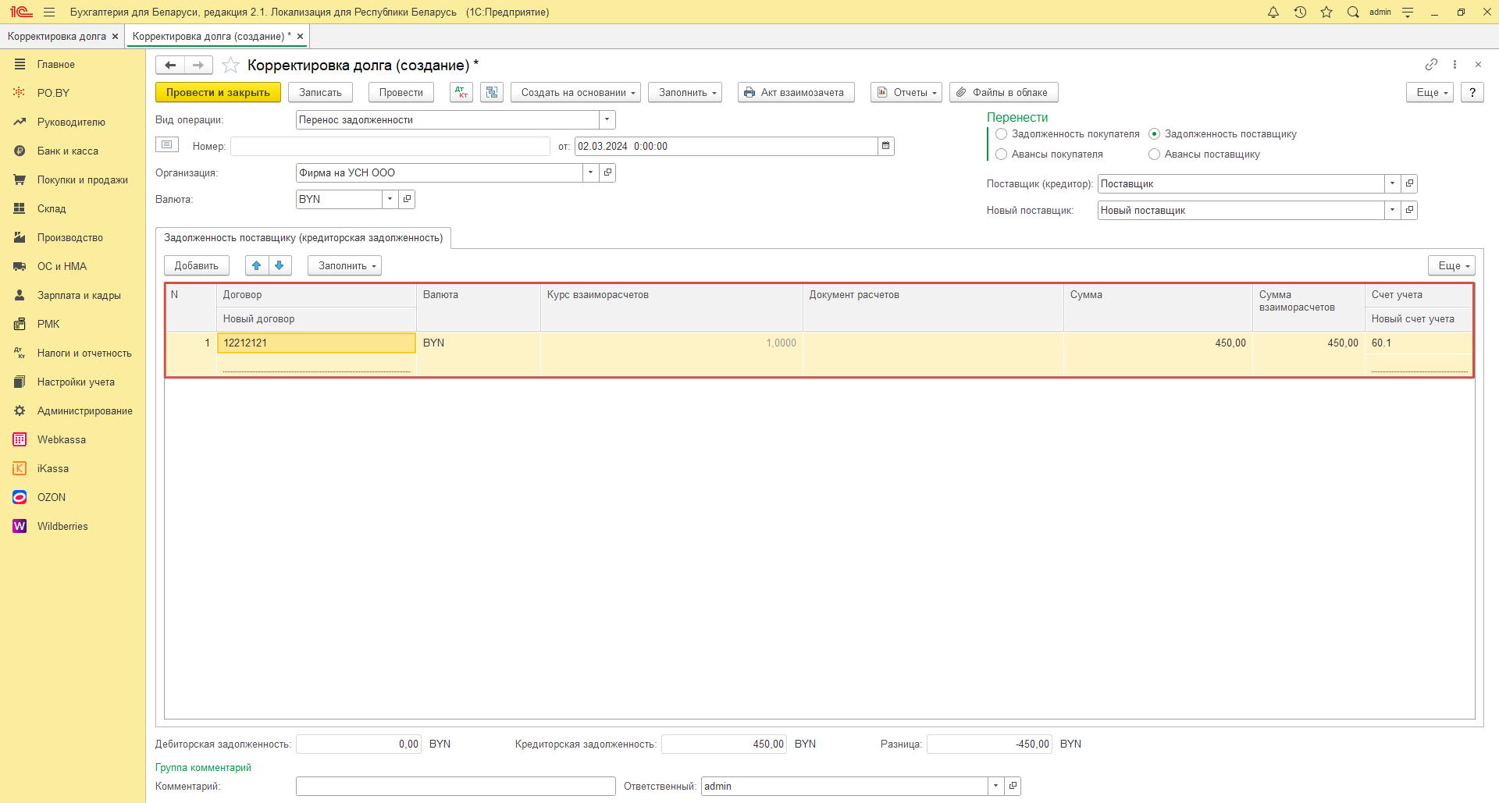Click Провести button
This screenshot has width=1499, height=803.
click(x=401, y=92)
